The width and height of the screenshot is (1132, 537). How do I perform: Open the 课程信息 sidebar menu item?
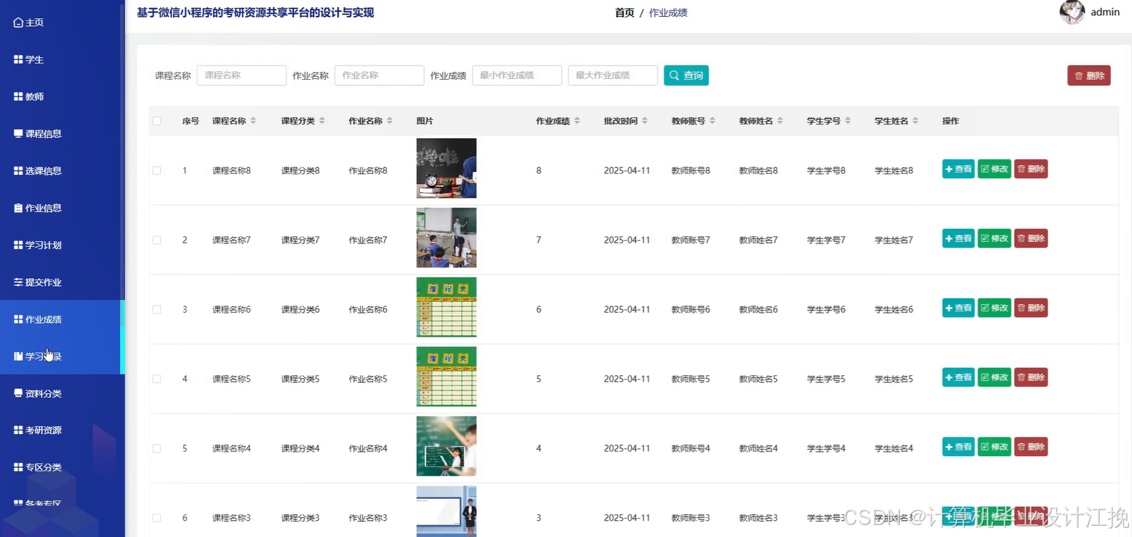pyautogui.click(x=62, y=133)
